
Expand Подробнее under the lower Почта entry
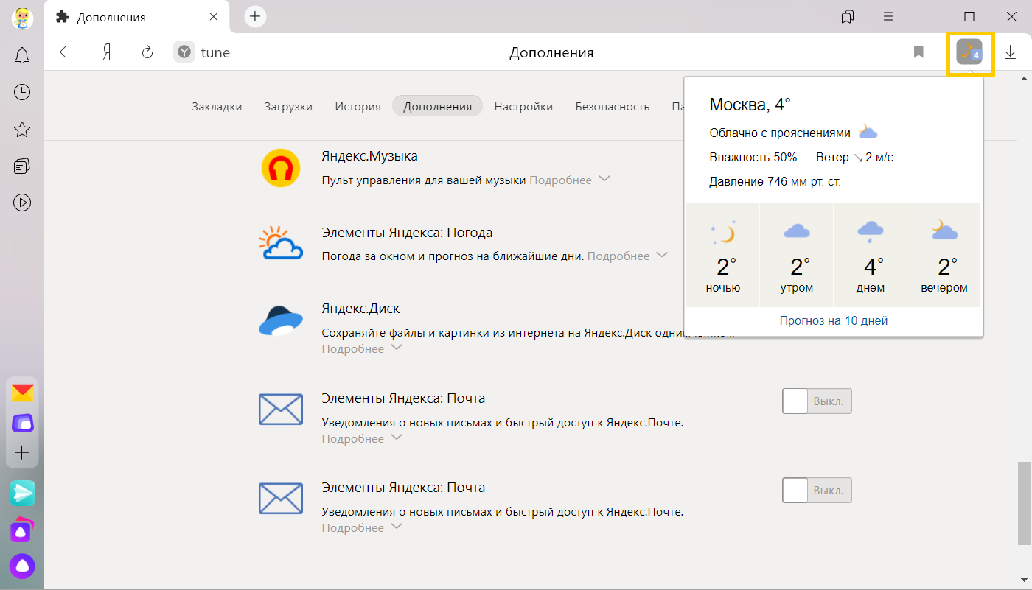pos(363,527)
